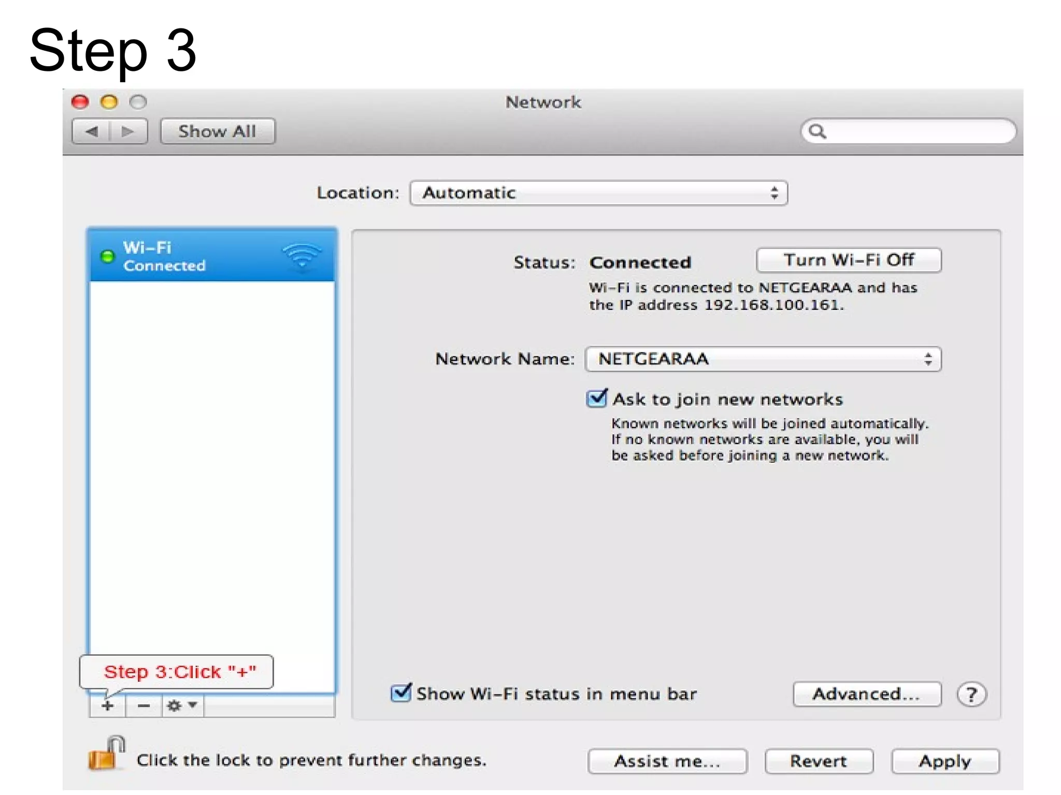Toggle Show Wi-Fi status in menu bar

tap(400, 693)
